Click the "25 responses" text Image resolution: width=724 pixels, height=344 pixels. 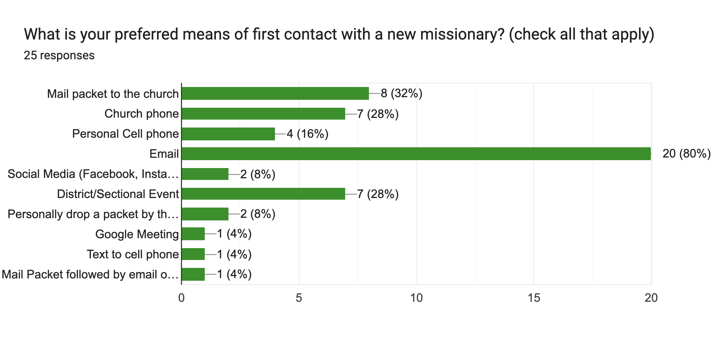[59, 55]
